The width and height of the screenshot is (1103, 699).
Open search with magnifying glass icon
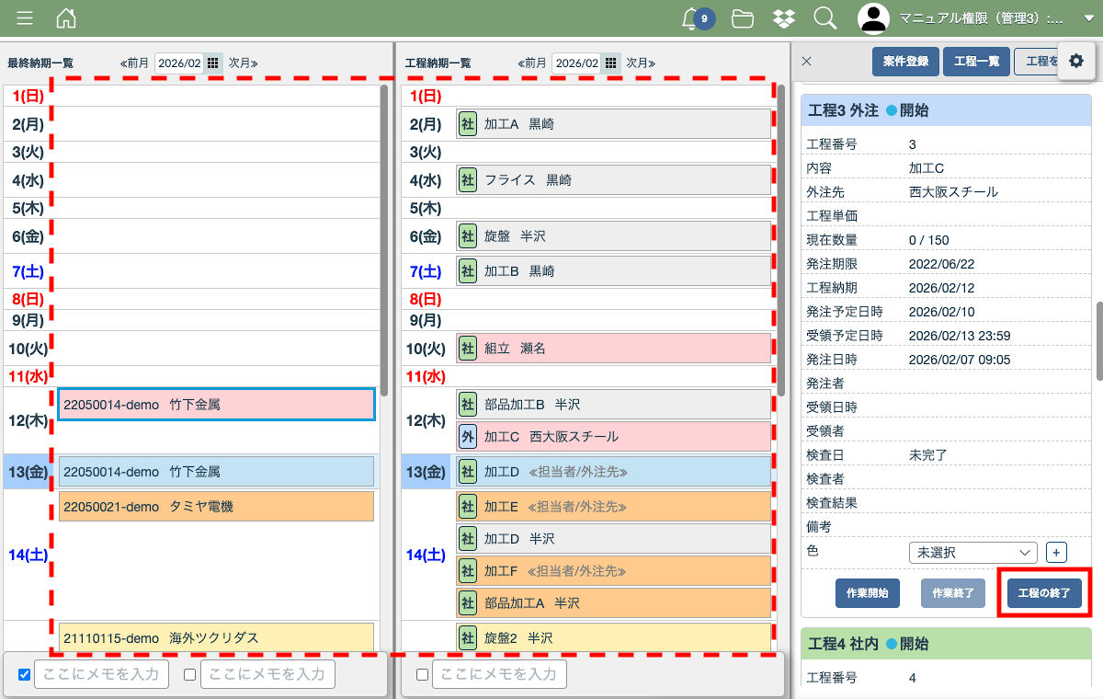(x=824, y=18)
